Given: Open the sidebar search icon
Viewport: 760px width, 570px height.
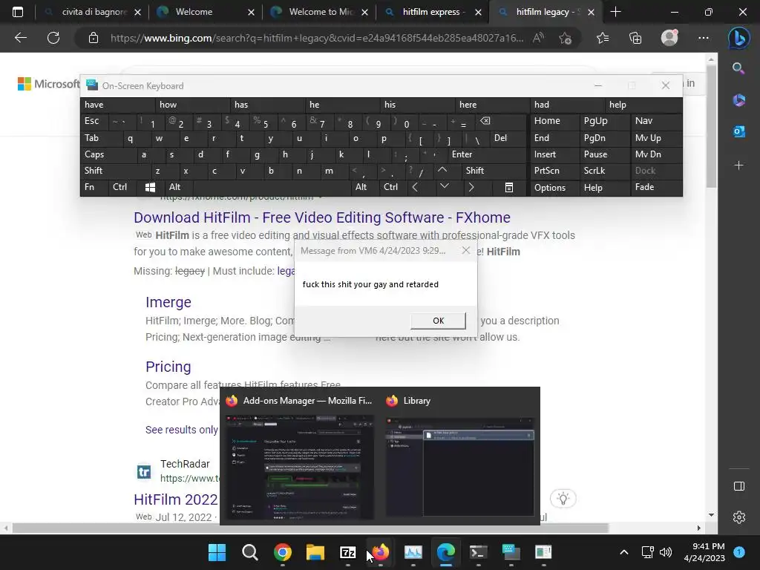Looking at the screenshot, I should 738,68.
